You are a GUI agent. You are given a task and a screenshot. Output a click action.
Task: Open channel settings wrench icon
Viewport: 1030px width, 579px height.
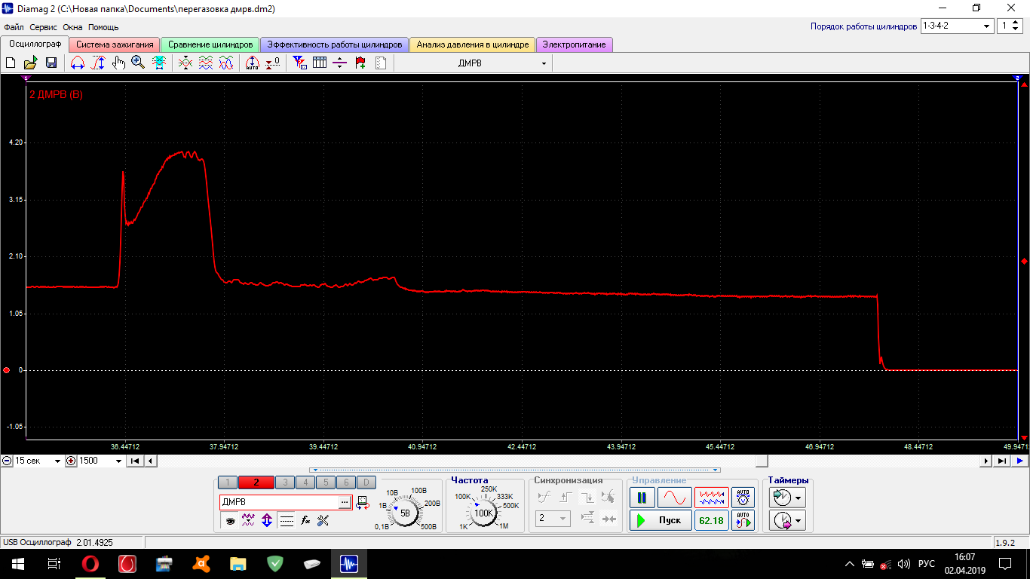pyautogui.click(x=323, y=520)
